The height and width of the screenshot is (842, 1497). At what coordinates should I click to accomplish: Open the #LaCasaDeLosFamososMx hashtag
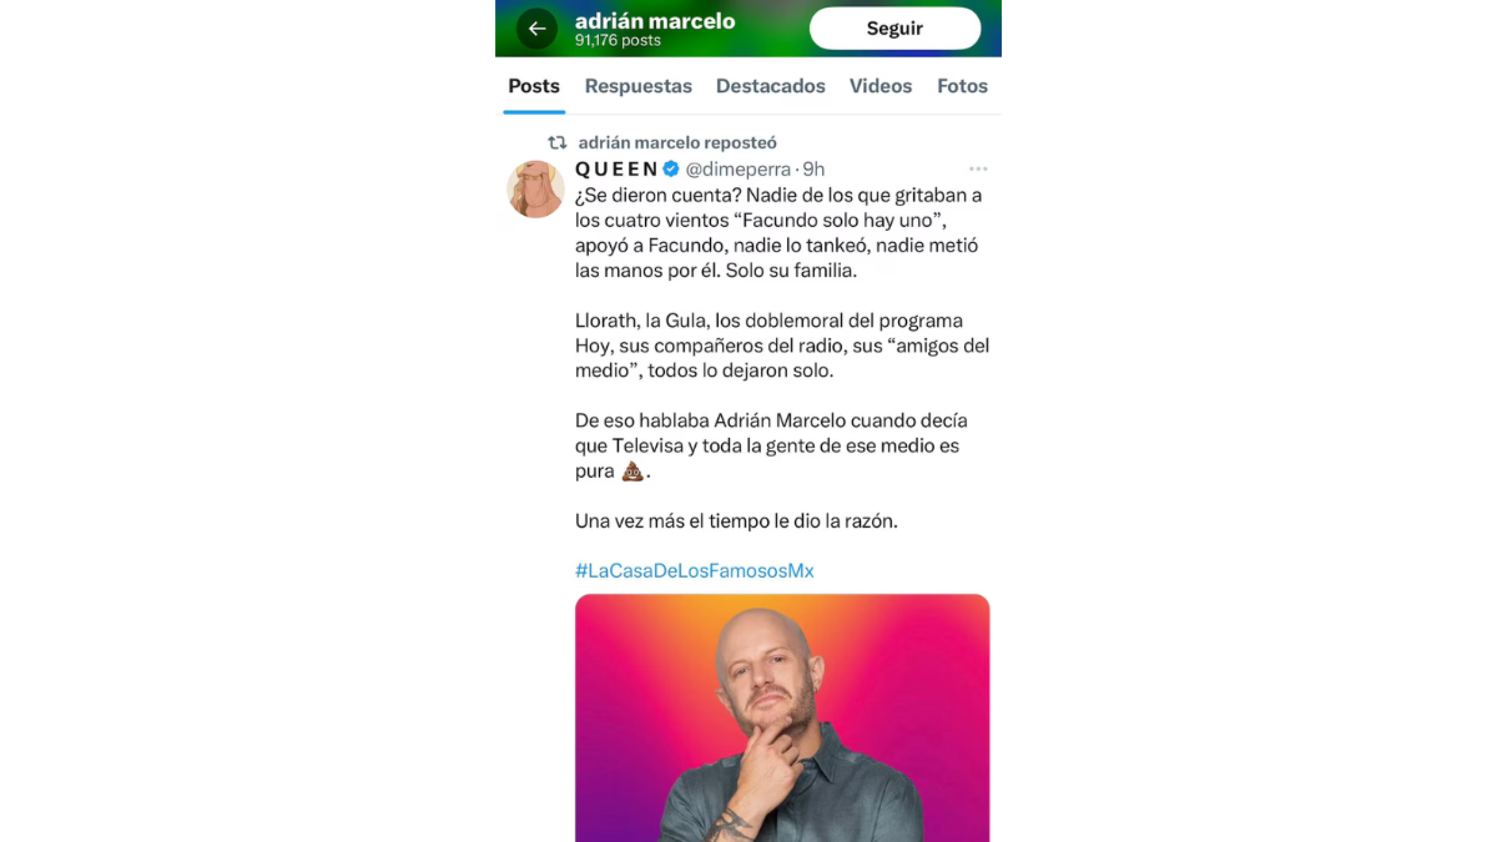[x=694, y=571]
